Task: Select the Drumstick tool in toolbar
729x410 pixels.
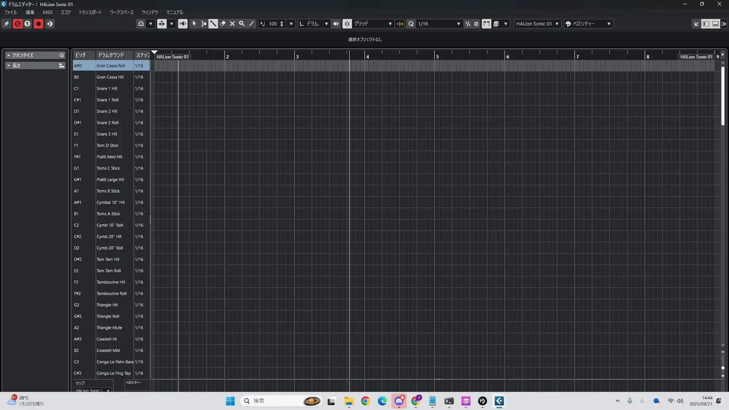Action: click(x=213, y=24)
